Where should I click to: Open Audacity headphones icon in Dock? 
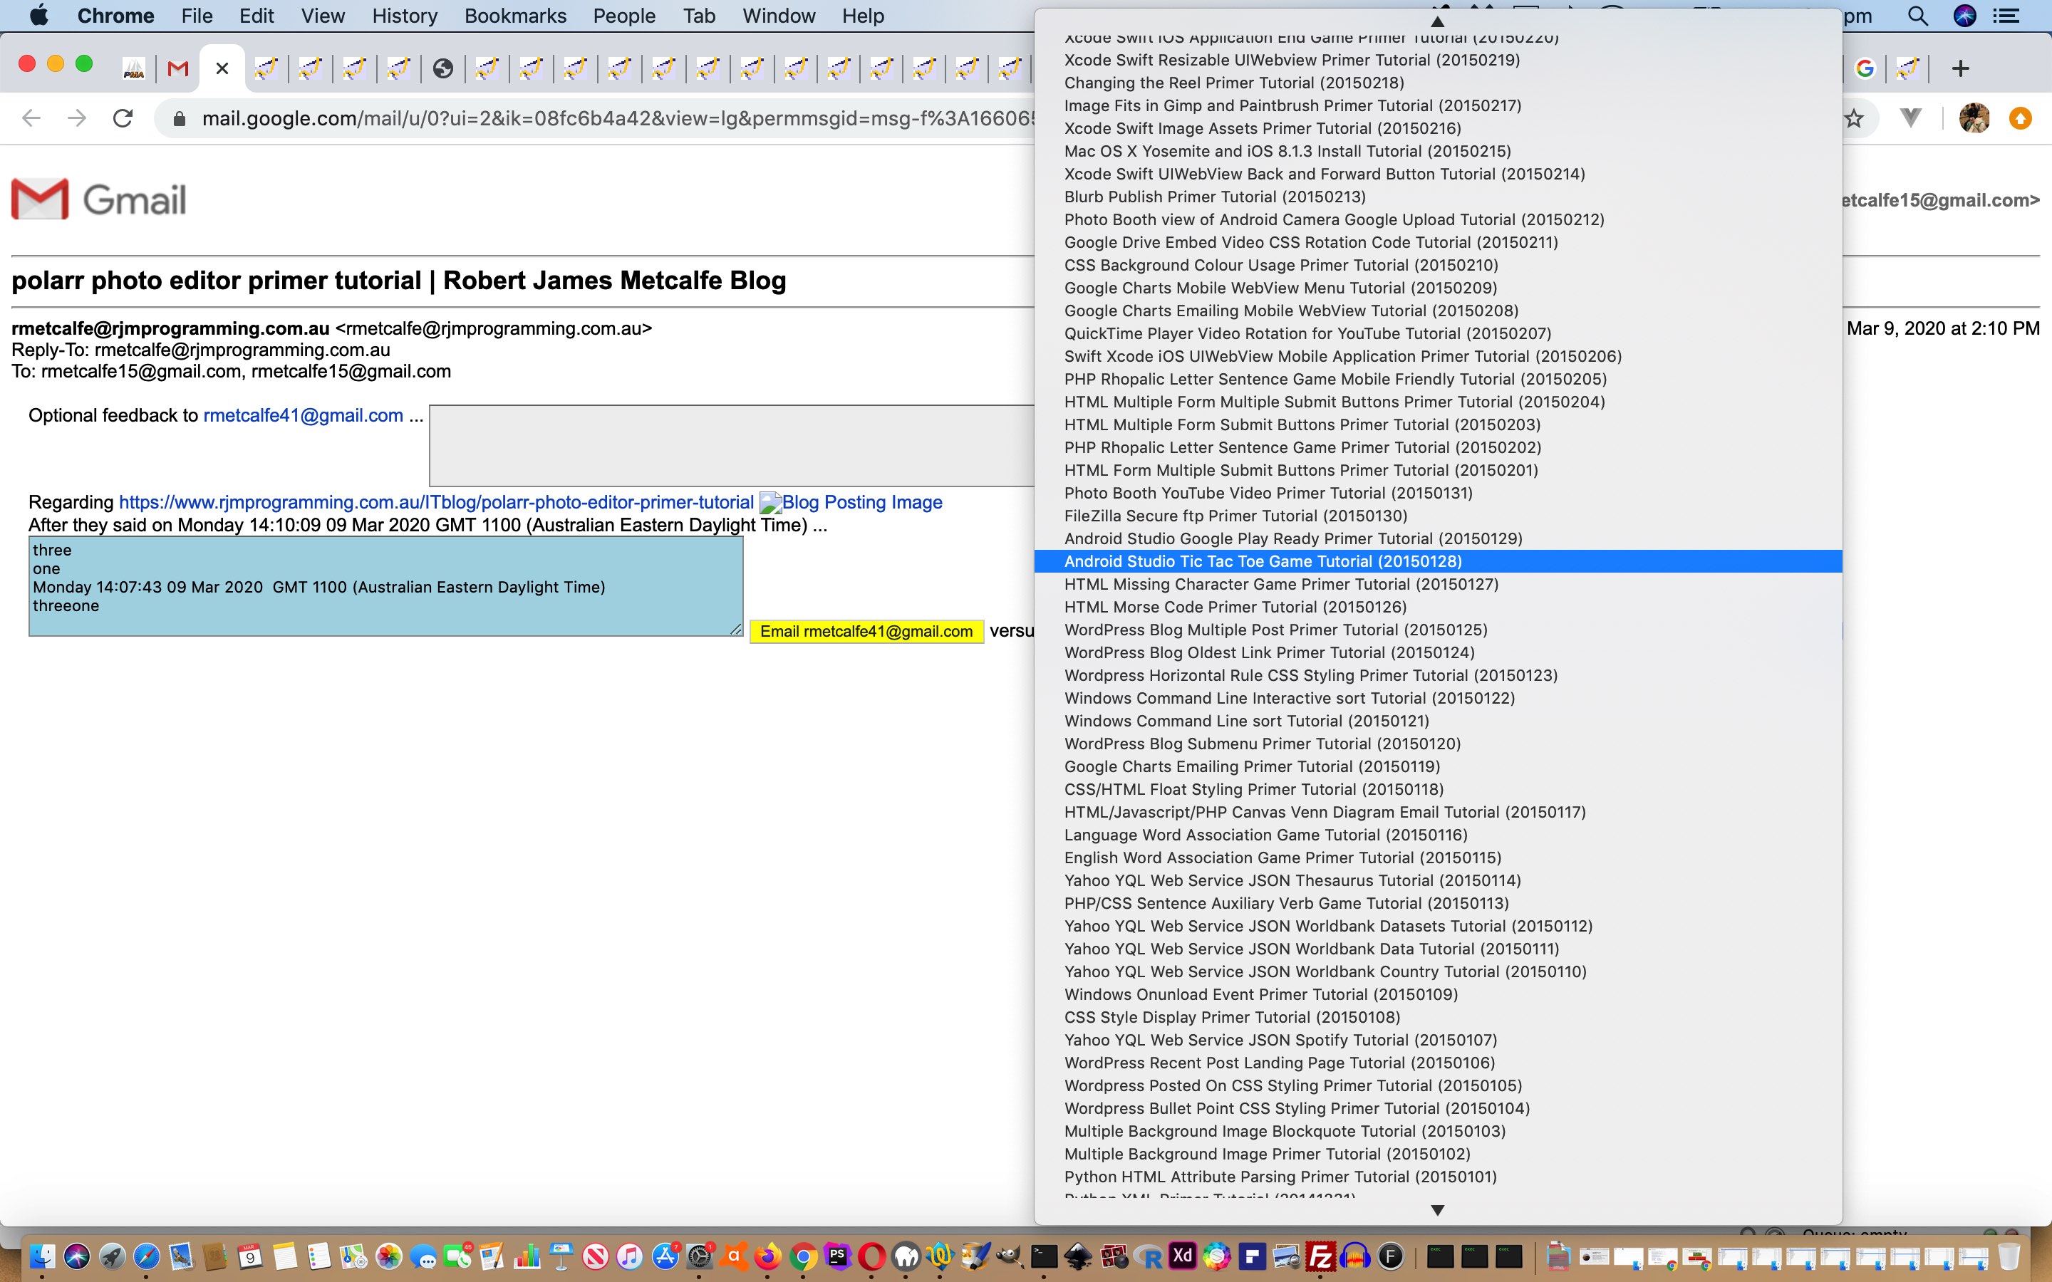(x=1355, y=1256)
